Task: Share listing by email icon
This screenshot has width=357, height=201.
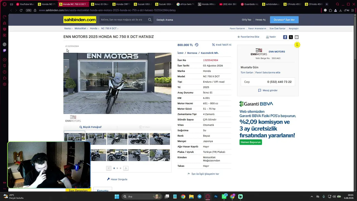Action: 296,37
